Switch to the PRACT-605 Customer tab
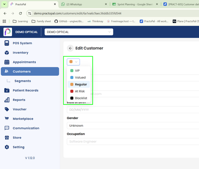This screenshot has width=199, height=169. (180, 4)
